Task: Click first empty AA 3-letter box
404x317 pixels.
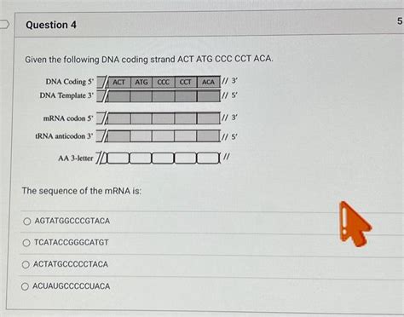Action: (x=118, y=158)
